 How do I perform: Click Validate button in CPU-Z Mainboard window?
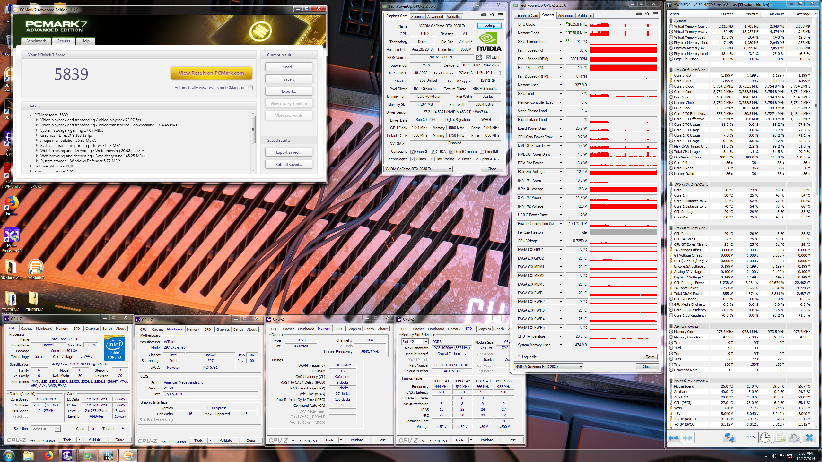(226, 441)
